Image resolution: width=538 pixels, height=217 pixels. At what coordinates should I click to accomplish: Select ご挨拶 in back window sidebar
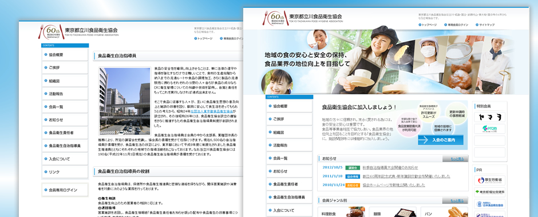click(65, 67)
